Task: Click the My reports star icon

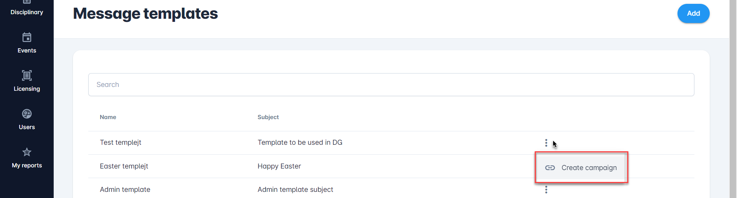Action: point(27,152)
